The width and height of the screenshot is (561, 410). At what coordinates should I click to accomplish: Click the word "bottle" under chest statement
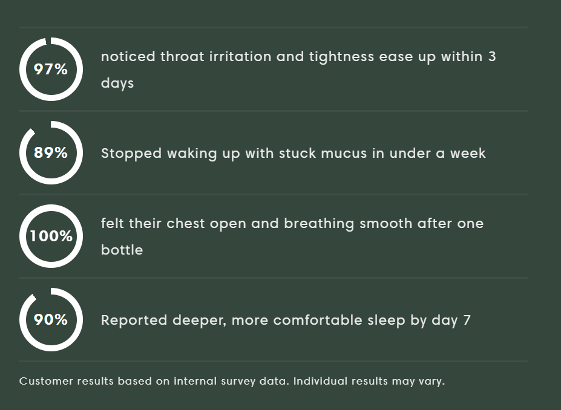coord(122,250)
